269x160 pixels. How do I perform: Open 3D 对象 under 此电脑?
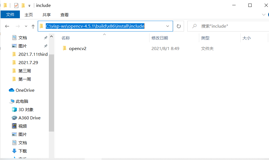(26, 110)
